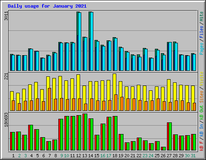Image resolution: width=206 pixels, height=160 pixels.
Task: Click the cyan hits bar for day 28
Action: (x=176, y=57)
